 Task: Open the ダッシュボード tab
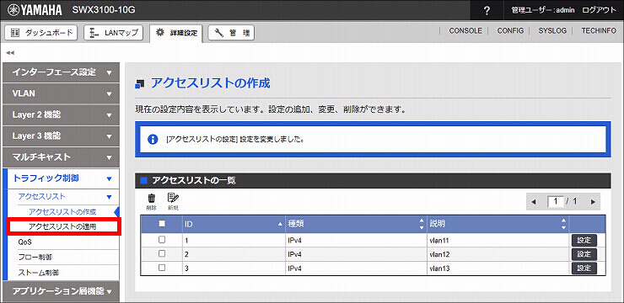(x=41, y=33)
